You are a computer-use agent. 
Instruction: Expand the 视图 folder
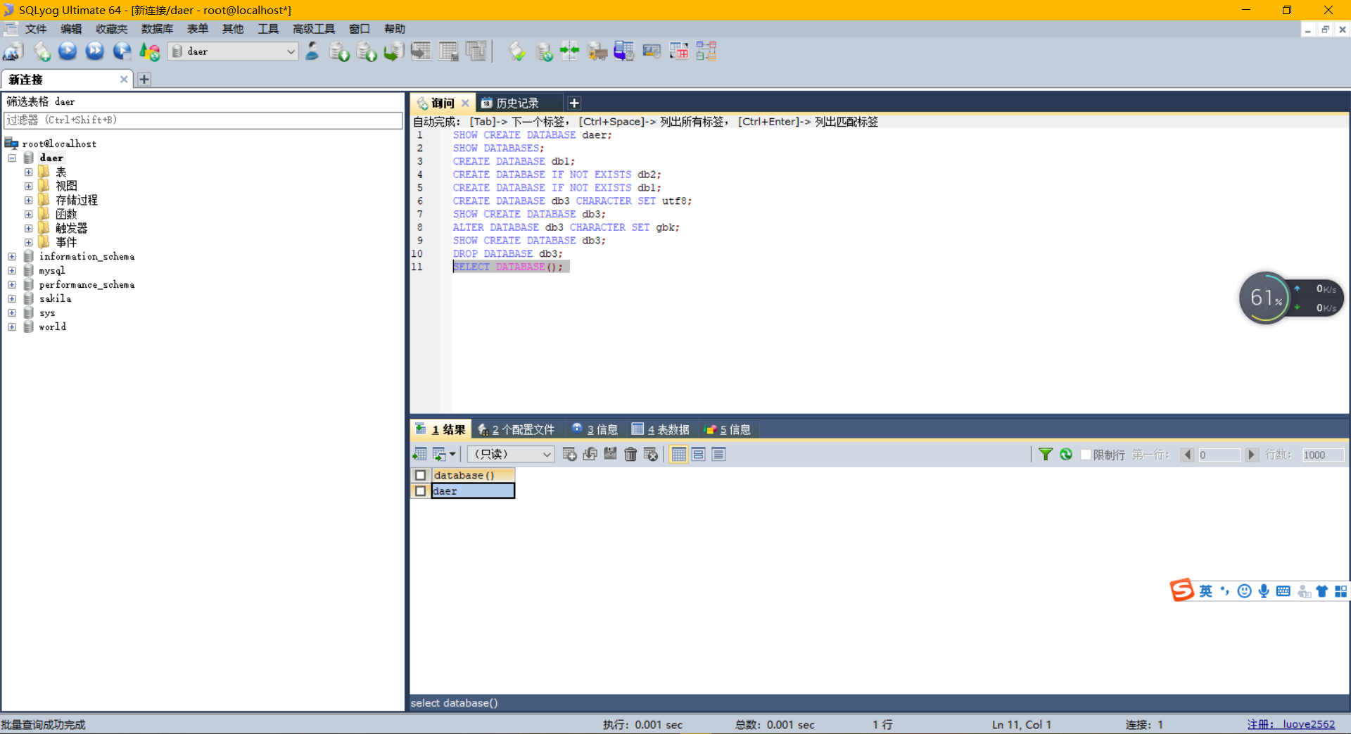tap(29, 186)
